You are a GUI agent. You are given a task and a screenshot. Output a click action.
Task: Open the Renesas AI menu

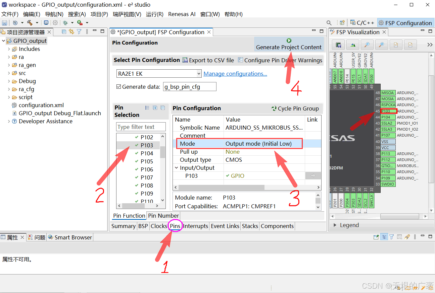click(x=182, y=14)
